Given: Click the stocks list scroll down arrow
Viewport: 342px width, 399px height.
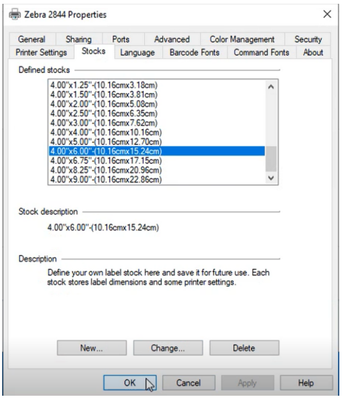Looking at the screenshot, I should click(x=271, y=178).
